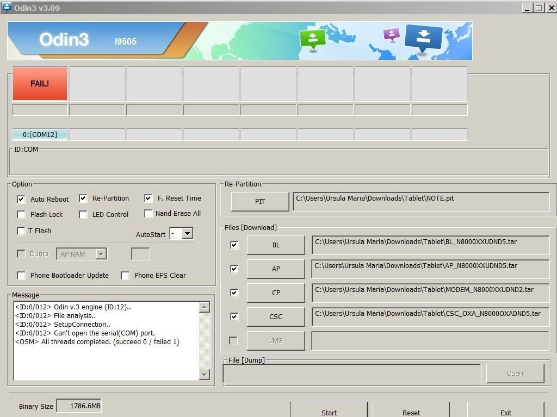Close the Odin3 window
557x417 pixels.
tap(552, 8)
